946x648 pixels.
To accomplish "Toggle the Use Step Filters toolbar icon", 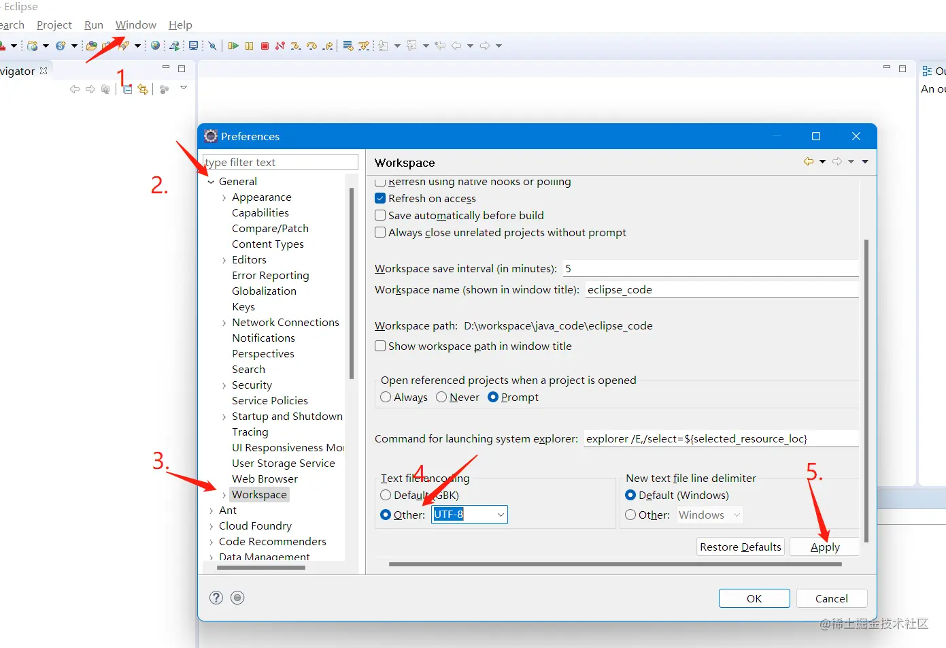I will click(x=364, y=46).
